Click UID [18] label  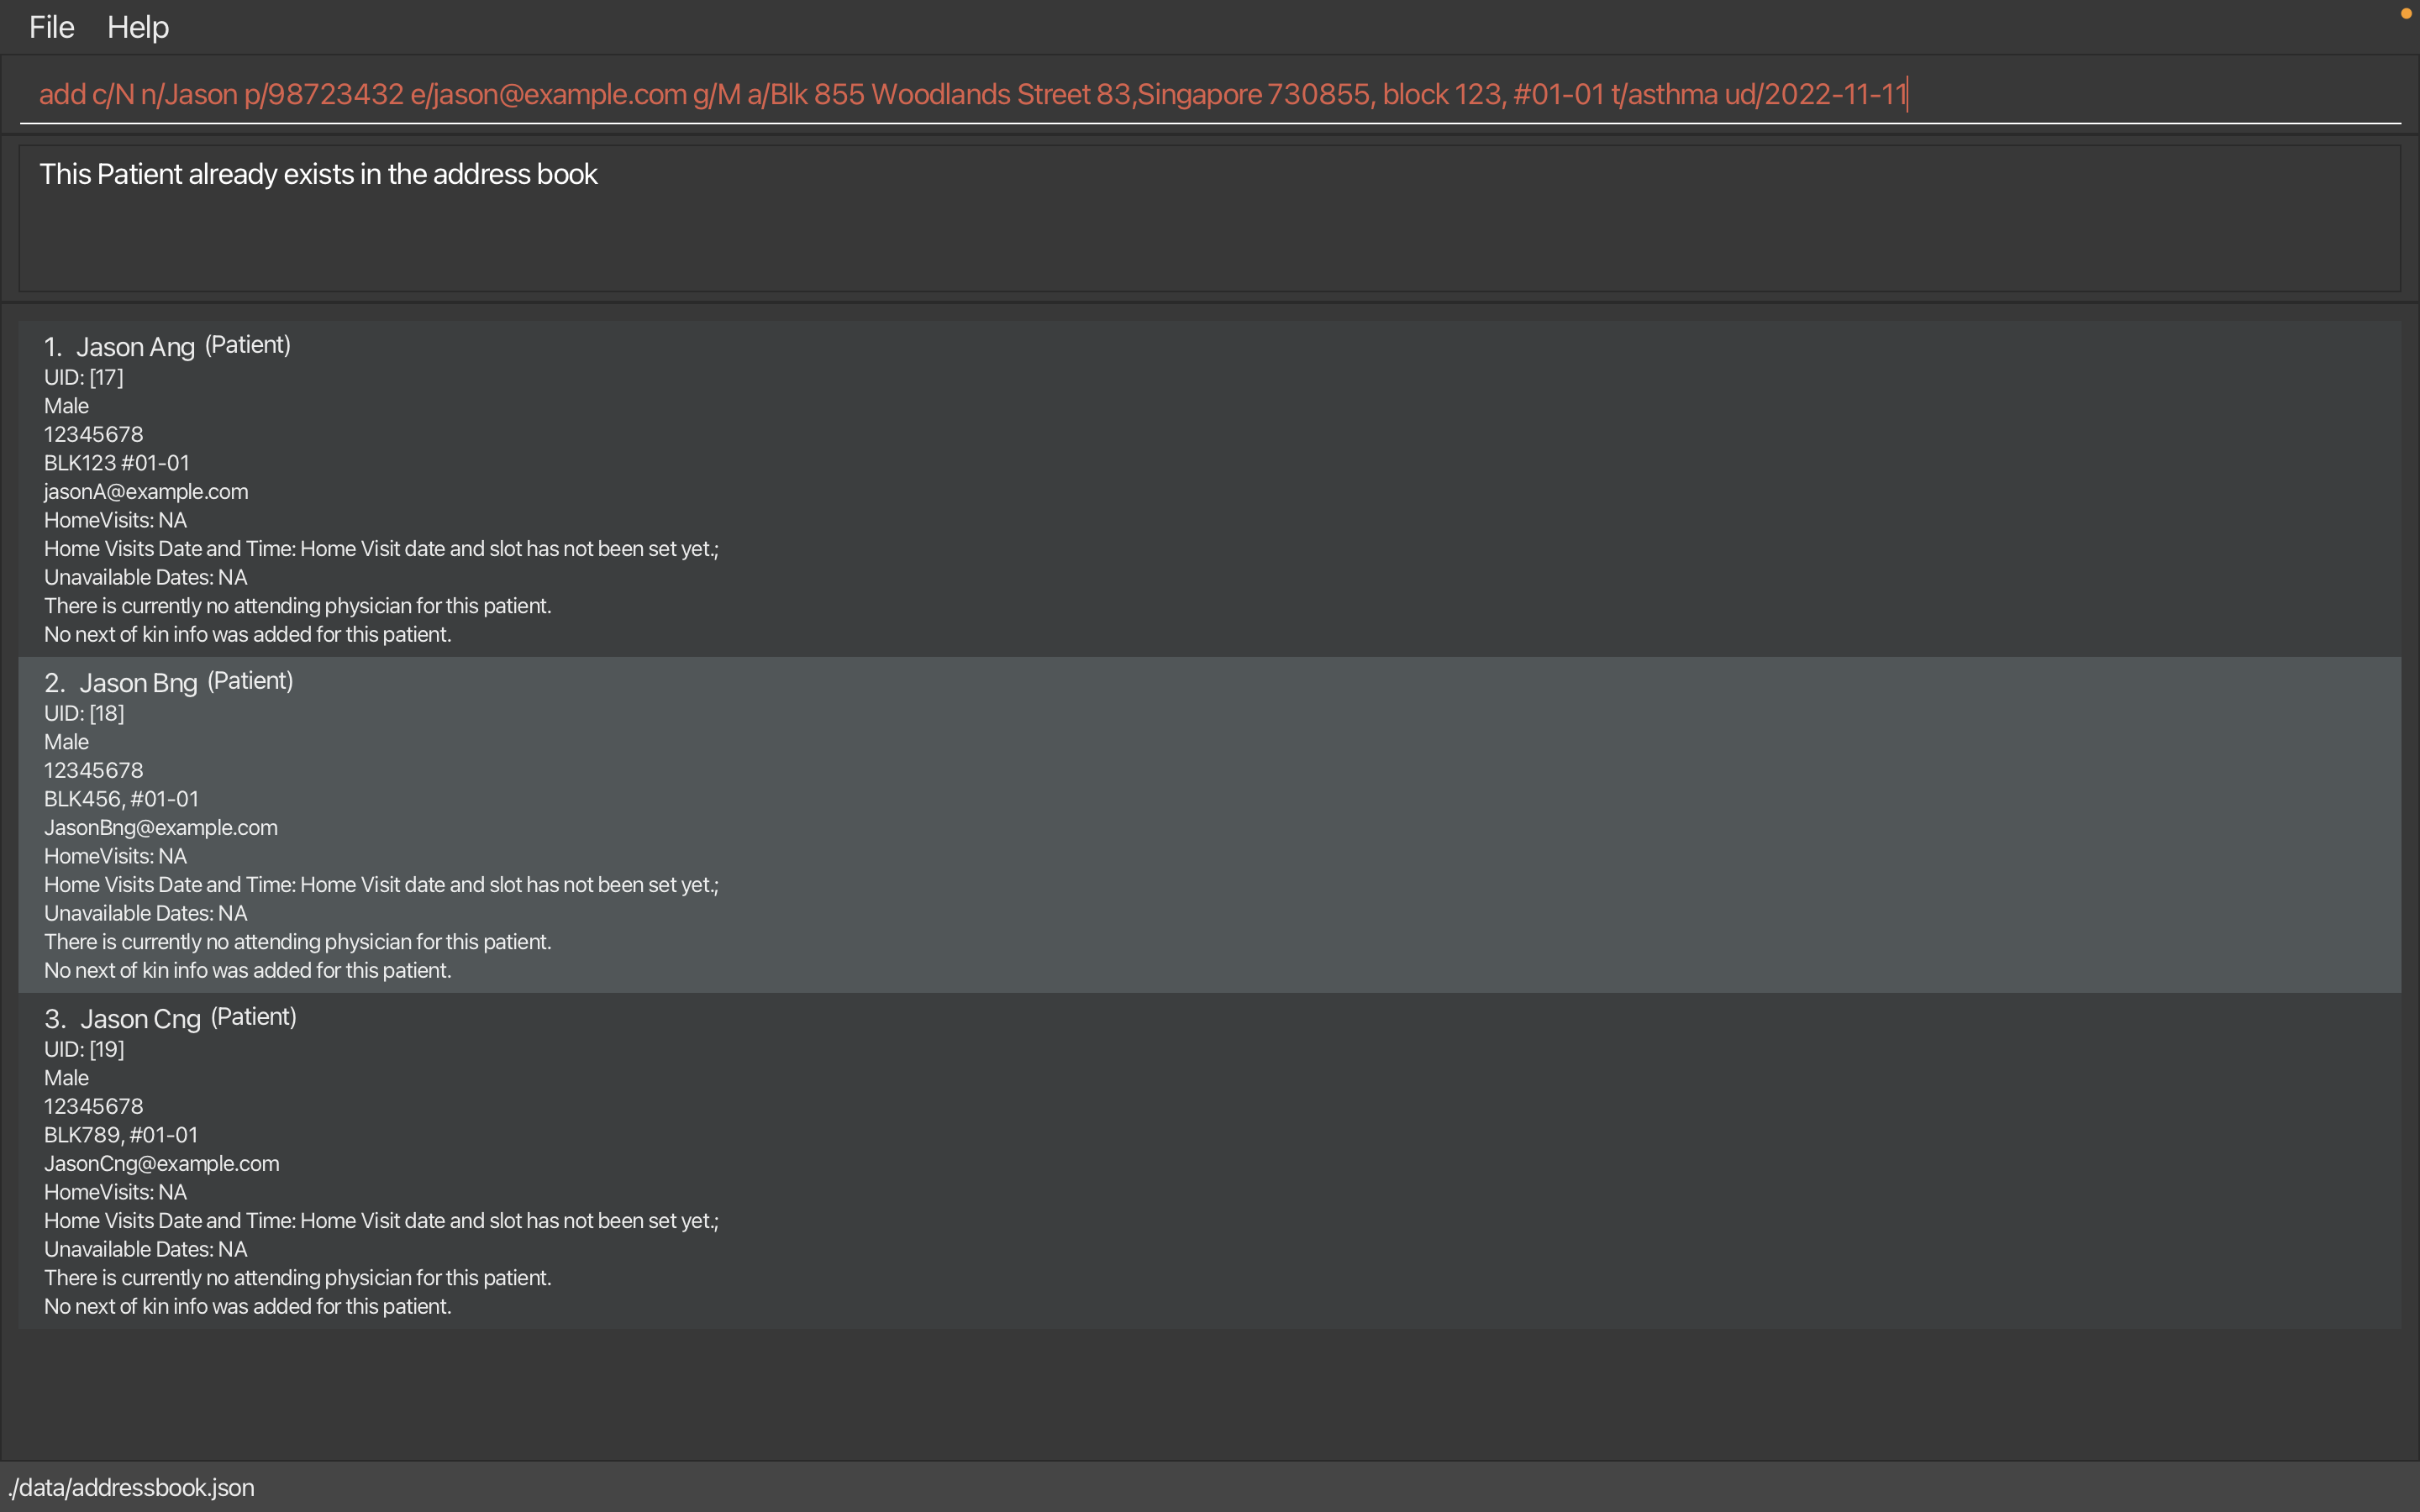84,713
